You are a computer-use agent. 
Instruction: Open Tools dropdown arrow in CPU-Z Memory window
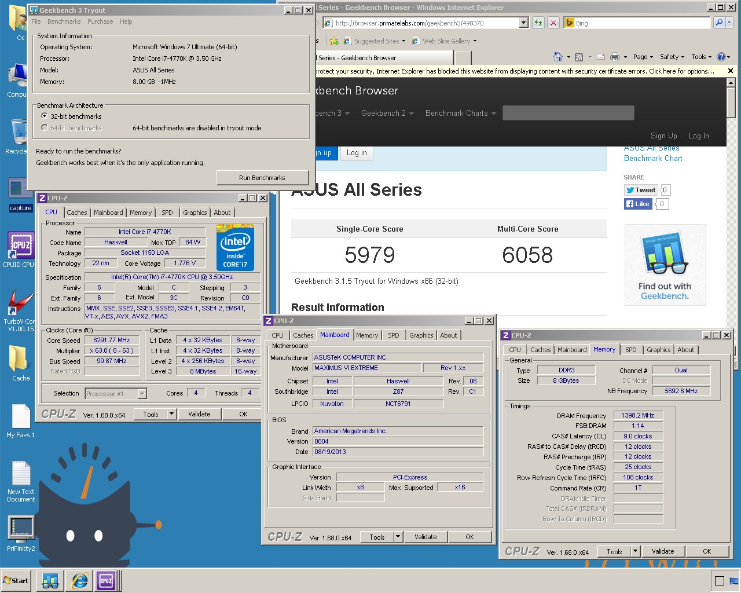[x=635, y=551]
